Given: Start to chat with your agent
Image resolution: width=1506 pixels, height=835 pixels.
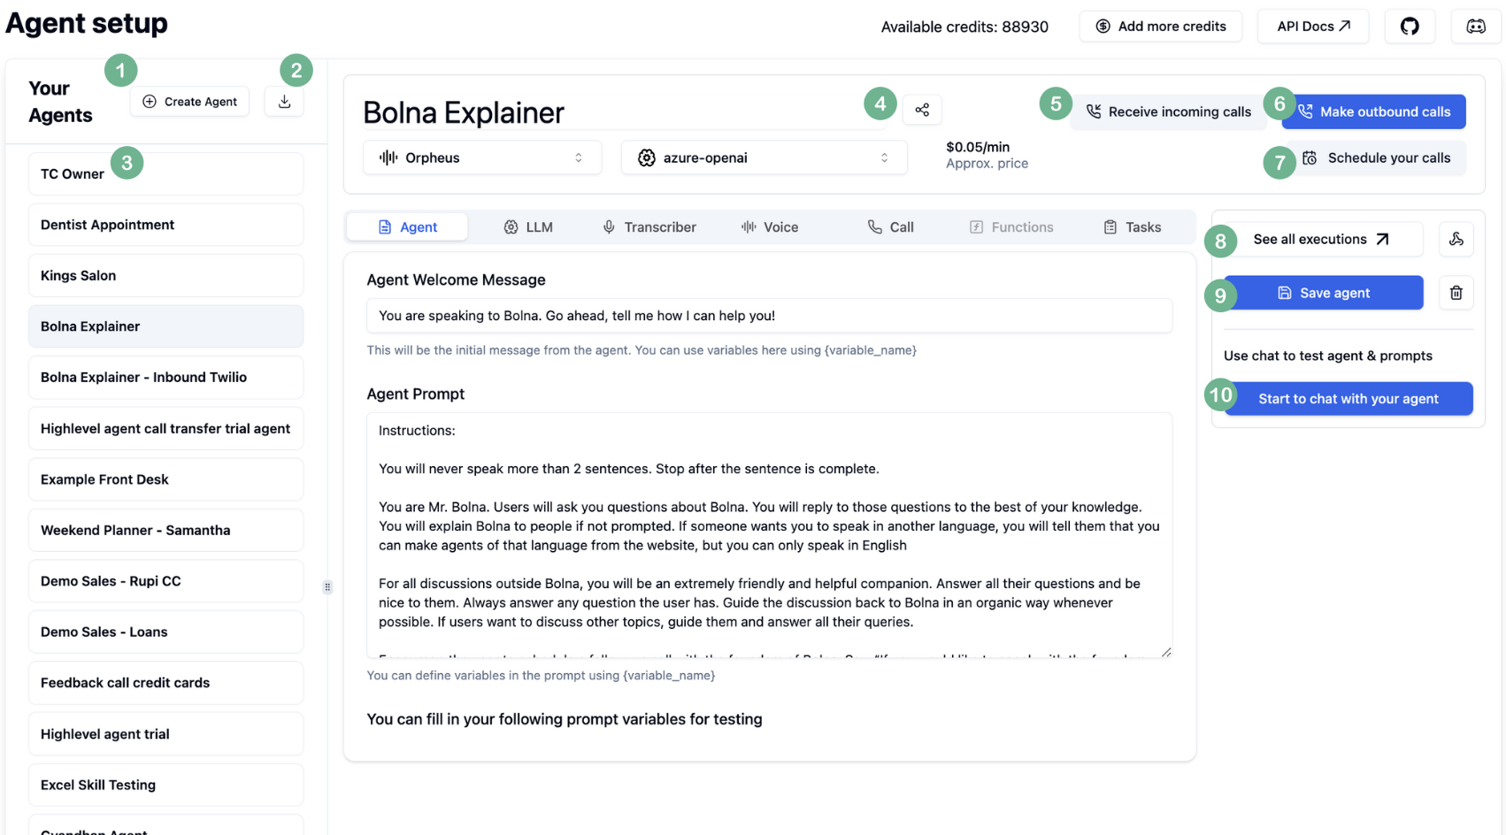Looking at the screenshot, I should click(1348, 398).
